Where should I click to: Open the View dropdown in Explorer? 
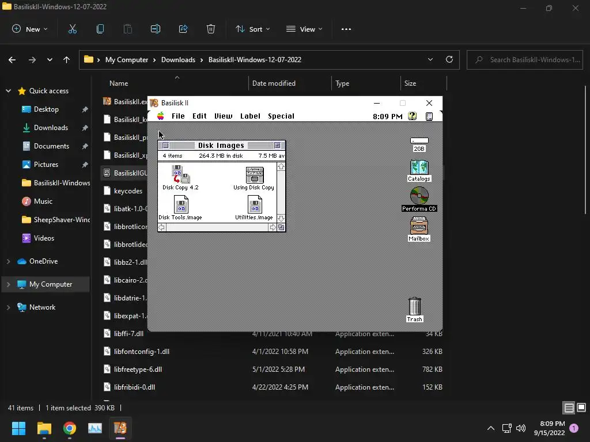pyautogui.click(x=304, y=29)
